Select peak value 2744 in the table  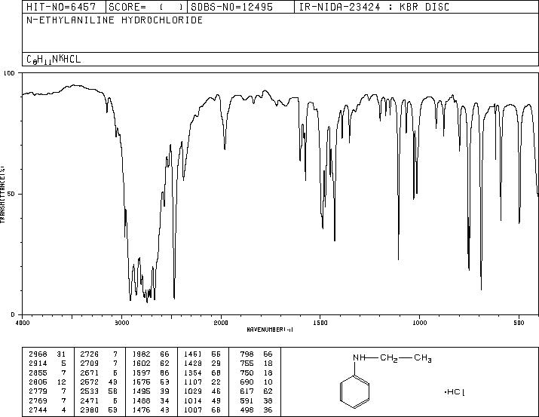(x=38, y=410)
